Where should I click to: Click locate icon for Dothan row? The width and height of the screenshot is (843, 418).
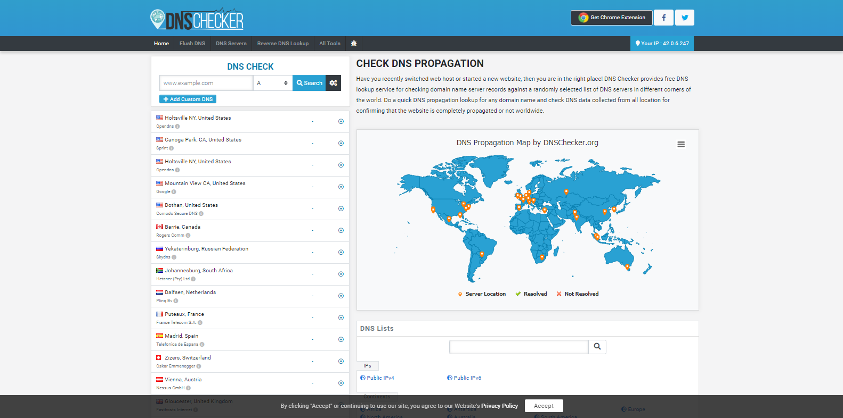341,209
